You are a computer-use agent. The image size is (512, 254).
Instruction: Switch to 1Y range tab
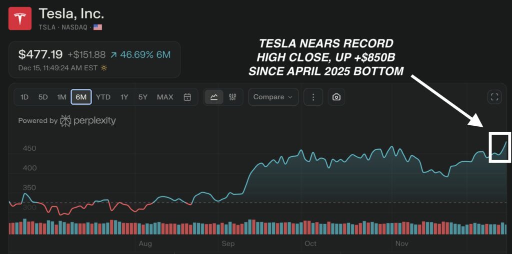(124, 97)
